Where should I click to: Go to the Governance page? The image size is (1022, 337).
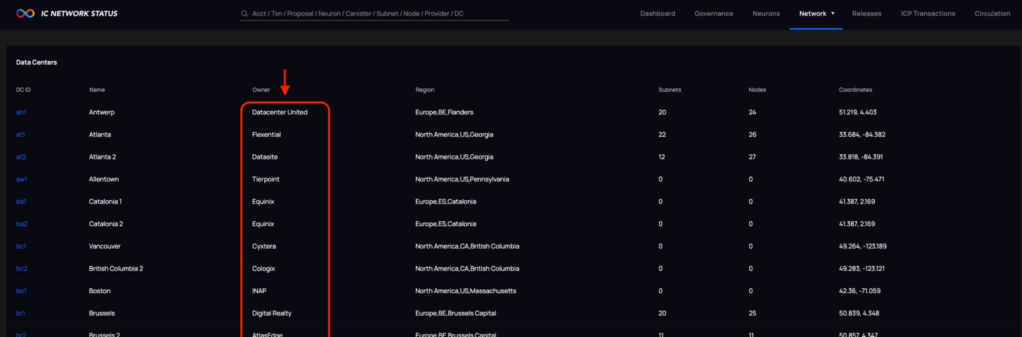point(713,13)
